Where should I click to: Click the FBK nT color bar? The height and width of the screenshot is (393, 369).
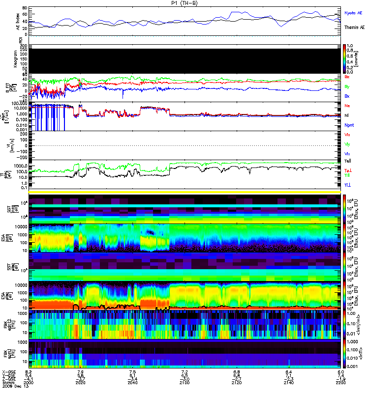[344, 354]
